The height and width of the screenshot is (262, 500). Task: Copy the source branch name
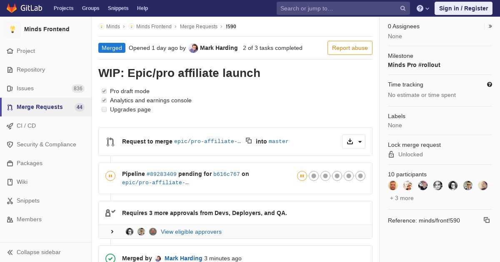pyautogui.click(x=249, y=141)
